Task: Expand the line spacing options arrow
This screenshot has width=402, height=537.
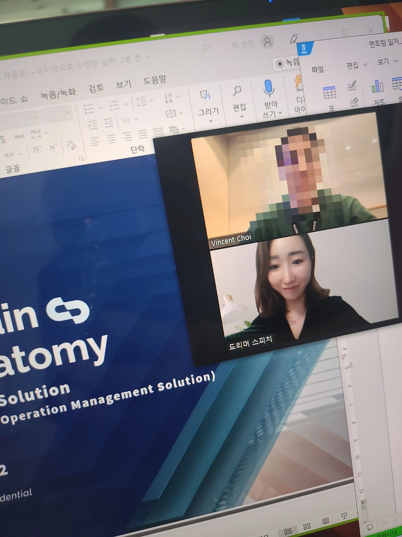Action: (151, 101)
